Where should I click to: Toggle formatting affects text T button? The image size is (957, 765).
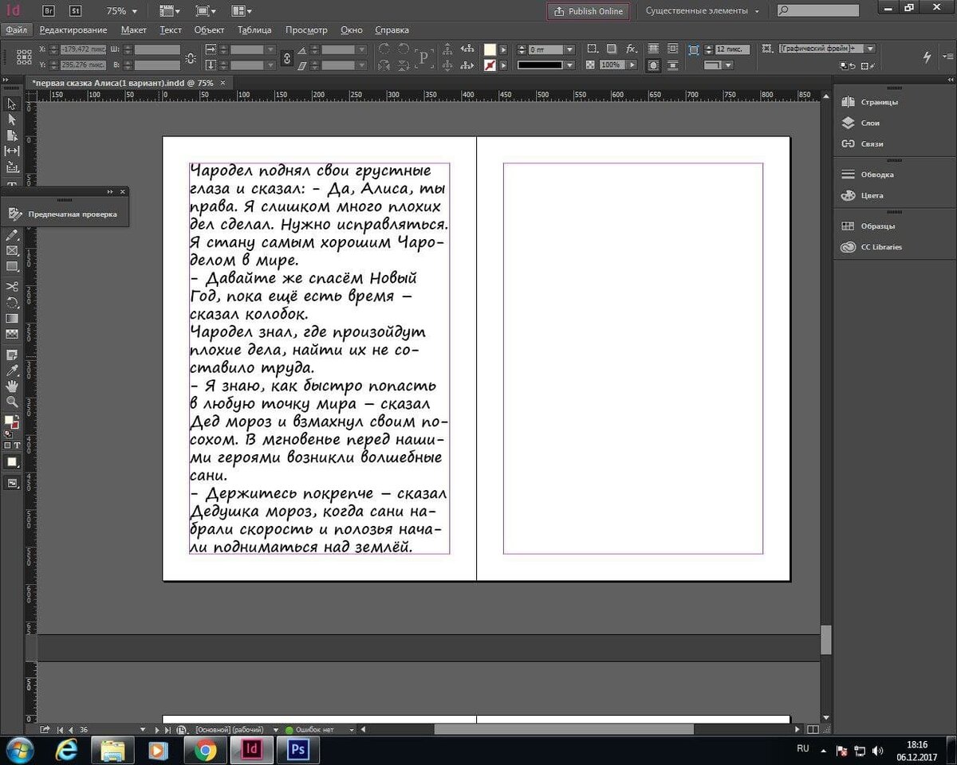18,445
